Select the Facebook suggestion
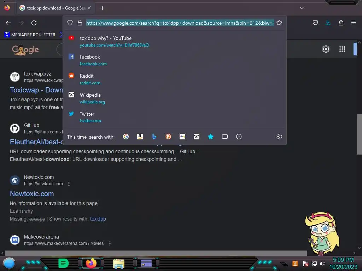The width and height of the screenshot is (362, 271). point(175,60)
